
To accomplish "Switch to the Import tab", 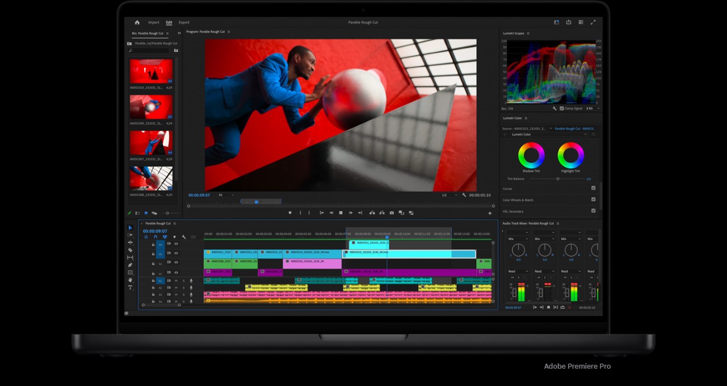I will 154,22.
